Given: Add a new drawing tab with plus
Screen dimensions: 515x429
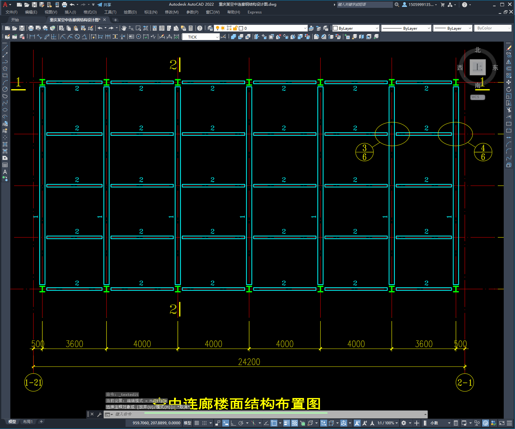Looking at the screenshot, I should [x=115, y=20].
